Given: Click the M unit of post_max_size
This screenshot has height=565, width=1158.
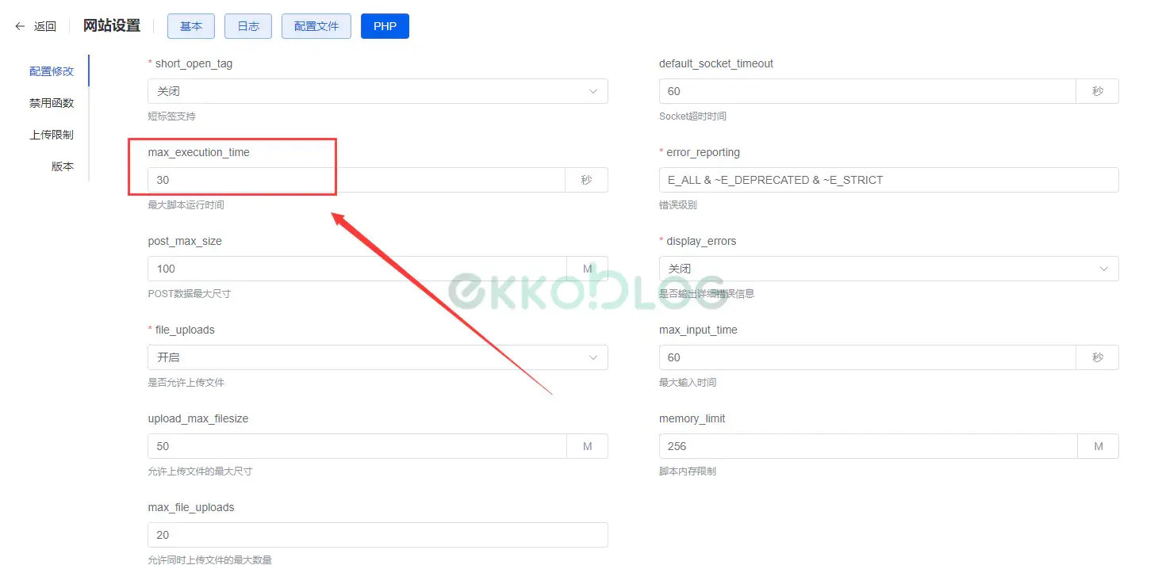Looking at the screenshot, I should 588,269.
